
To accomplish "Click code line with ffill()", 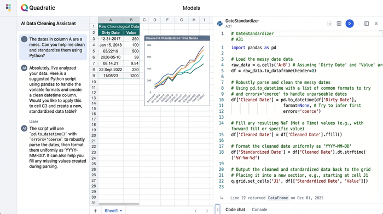I will [x=287, y=135].
